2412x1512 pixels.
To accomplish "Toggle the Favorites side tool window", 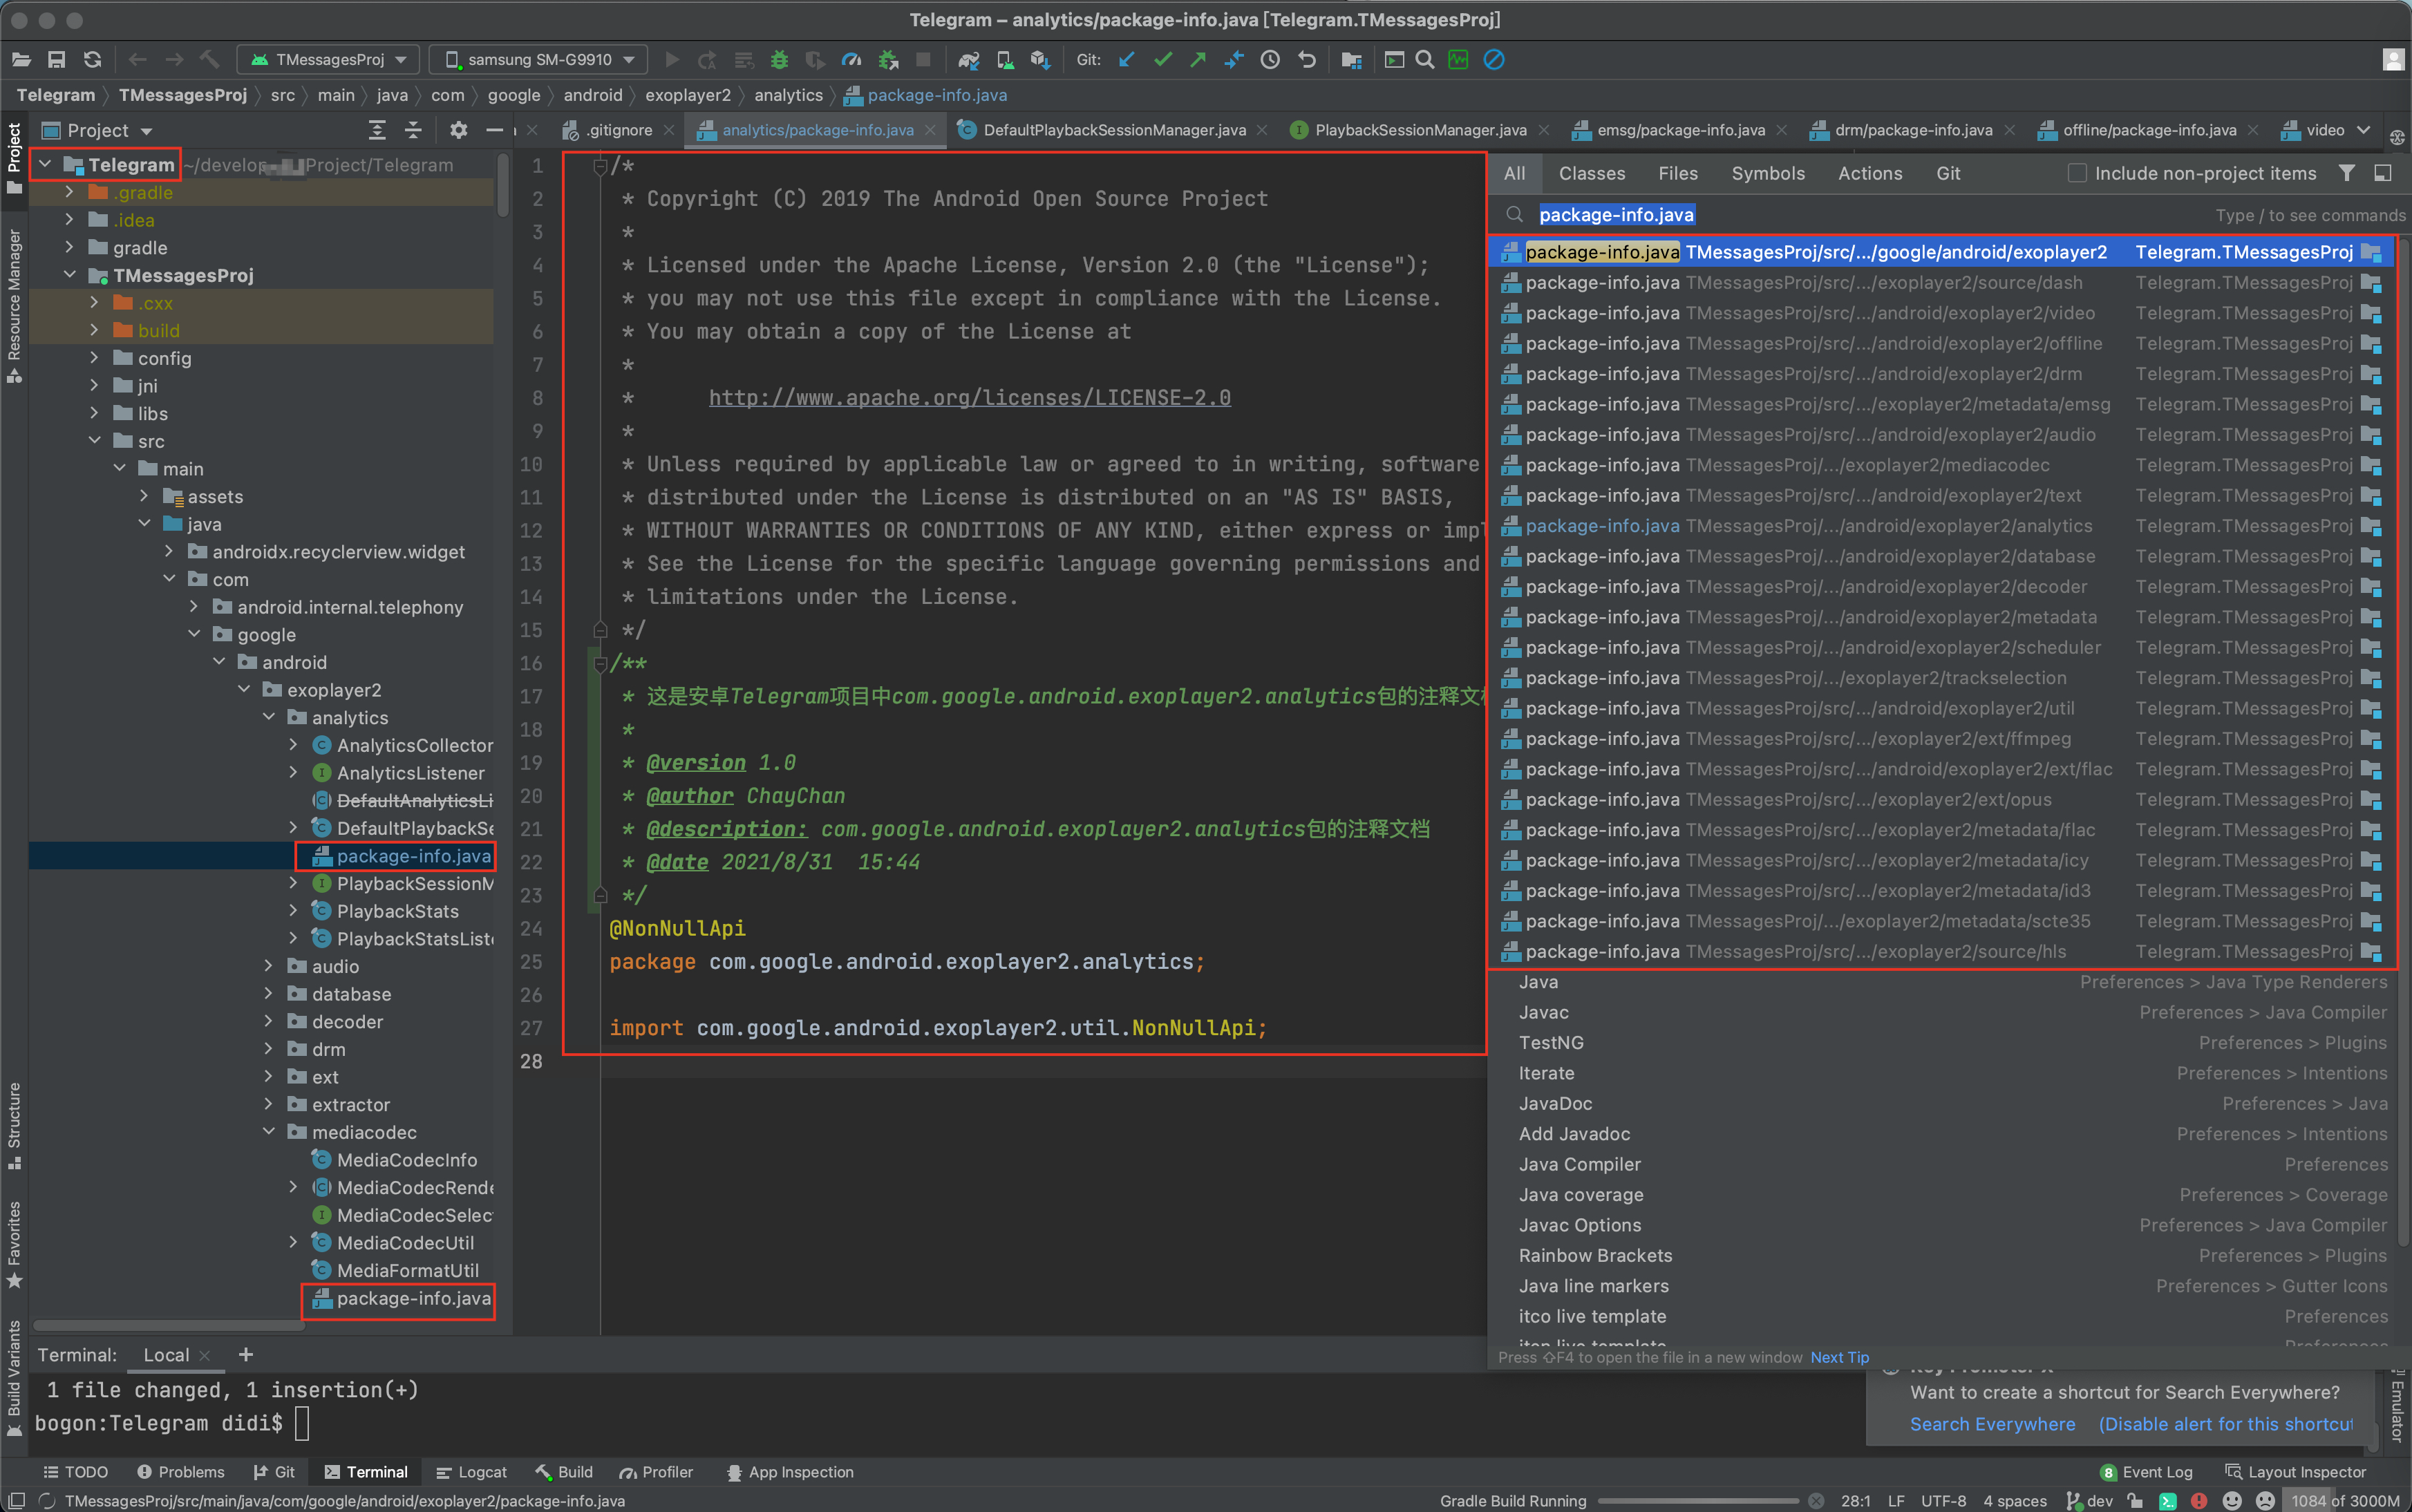I will [x=14, y=1244].
